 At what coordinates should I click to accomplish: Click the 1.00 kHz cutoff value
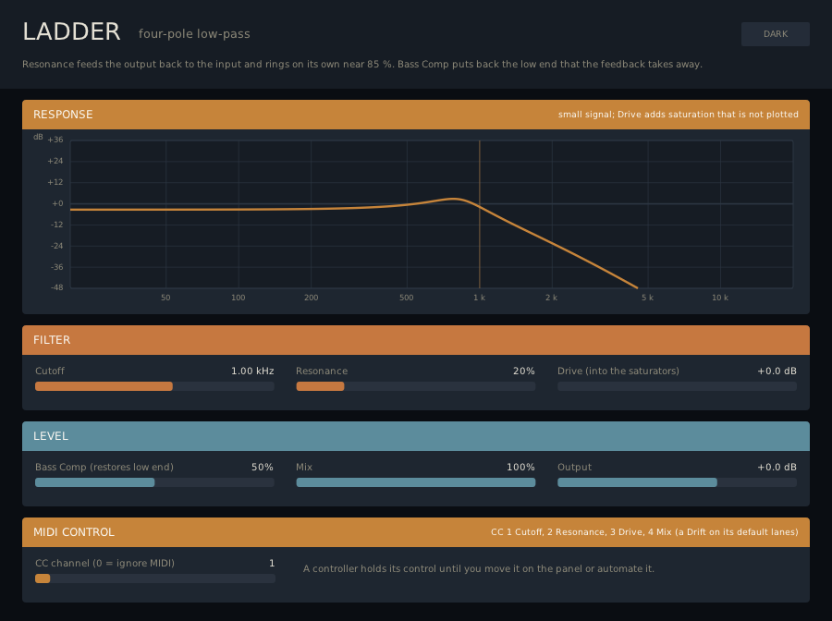click(x=252, y=371)
